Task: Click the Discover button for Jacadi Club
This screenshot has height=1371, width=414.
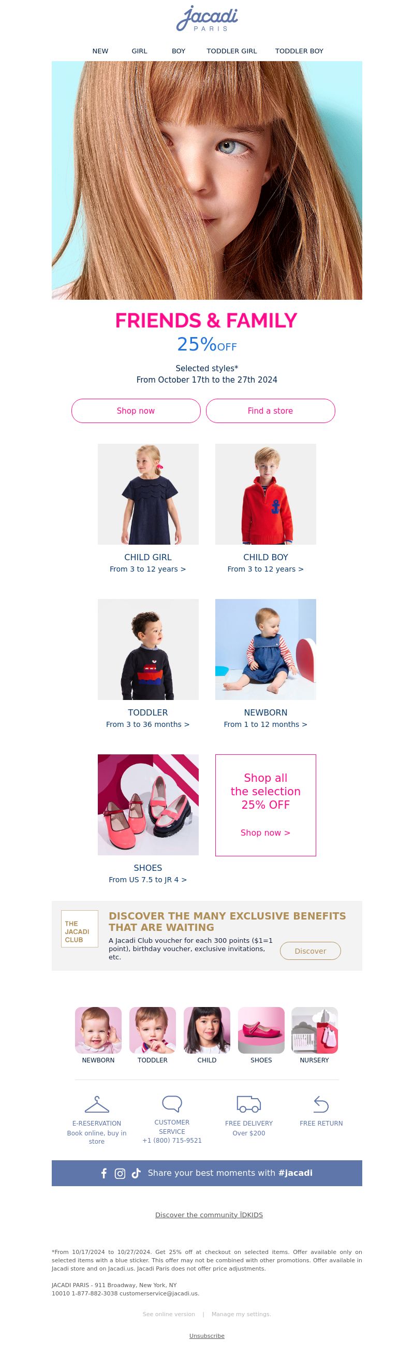Action: coord(310,951)
